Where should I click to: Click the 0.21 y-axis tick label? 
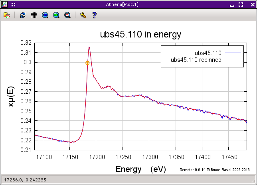[x=26, y=150]
